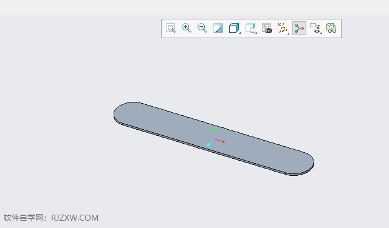Click the Repaint screen icon
Viewport: 389px width, 228px height.
(x=218, y=29)
